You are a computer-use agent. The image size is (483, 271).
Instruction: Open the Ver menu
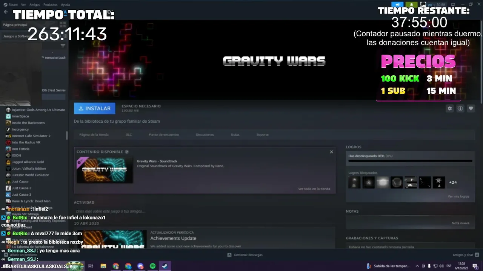(23, 5)
